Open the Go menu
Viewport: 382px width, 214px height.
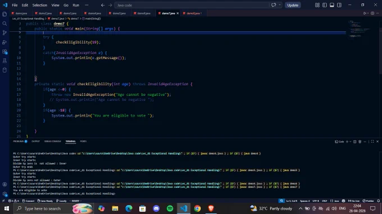[66, 5]
